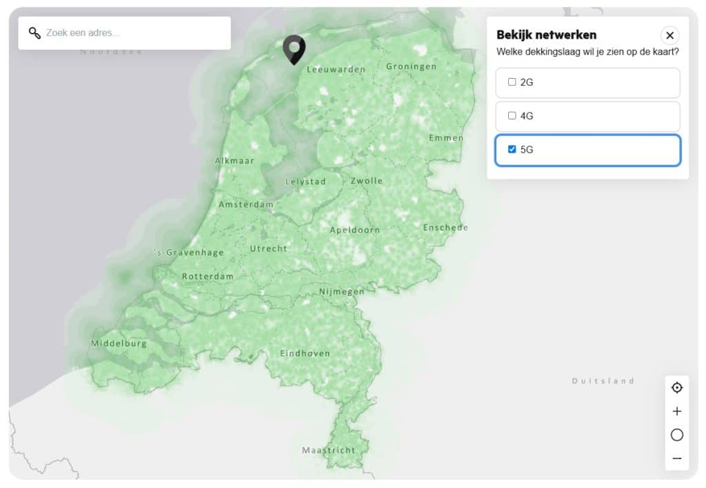Enable the 4G coverage checkbox
The height and width of the screenshot is (488, 706).
coord(512,116)
